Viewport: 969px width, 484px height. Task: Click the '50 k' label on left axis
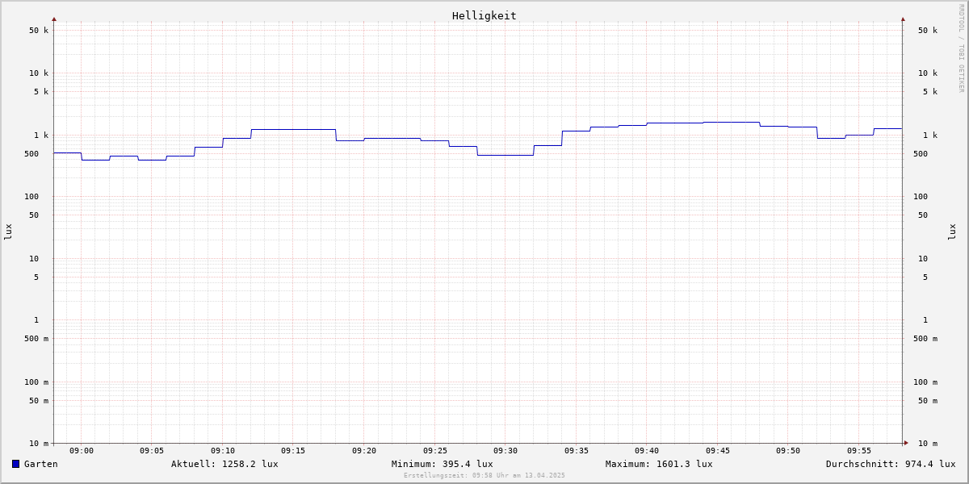click(x=39, y=31)
